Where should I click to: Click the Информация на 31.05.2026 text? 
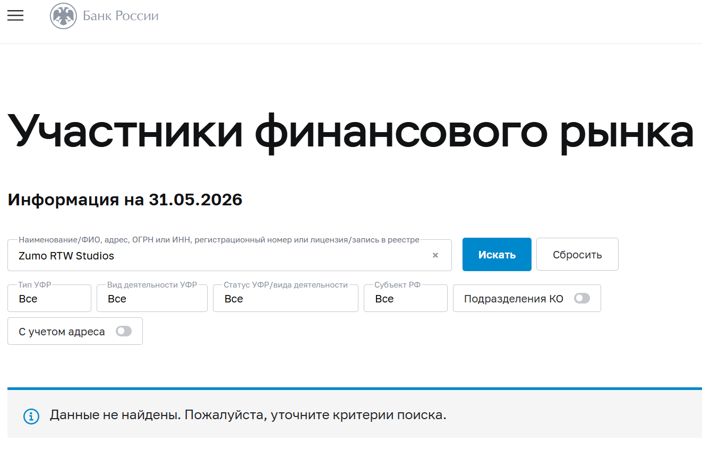pos(125,200)
